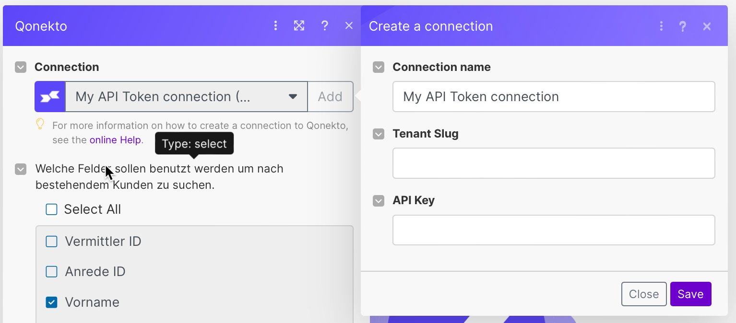This screenshot has width=736, height=323.
Task: Click the Tenant Slug input field
Action: 554,163
